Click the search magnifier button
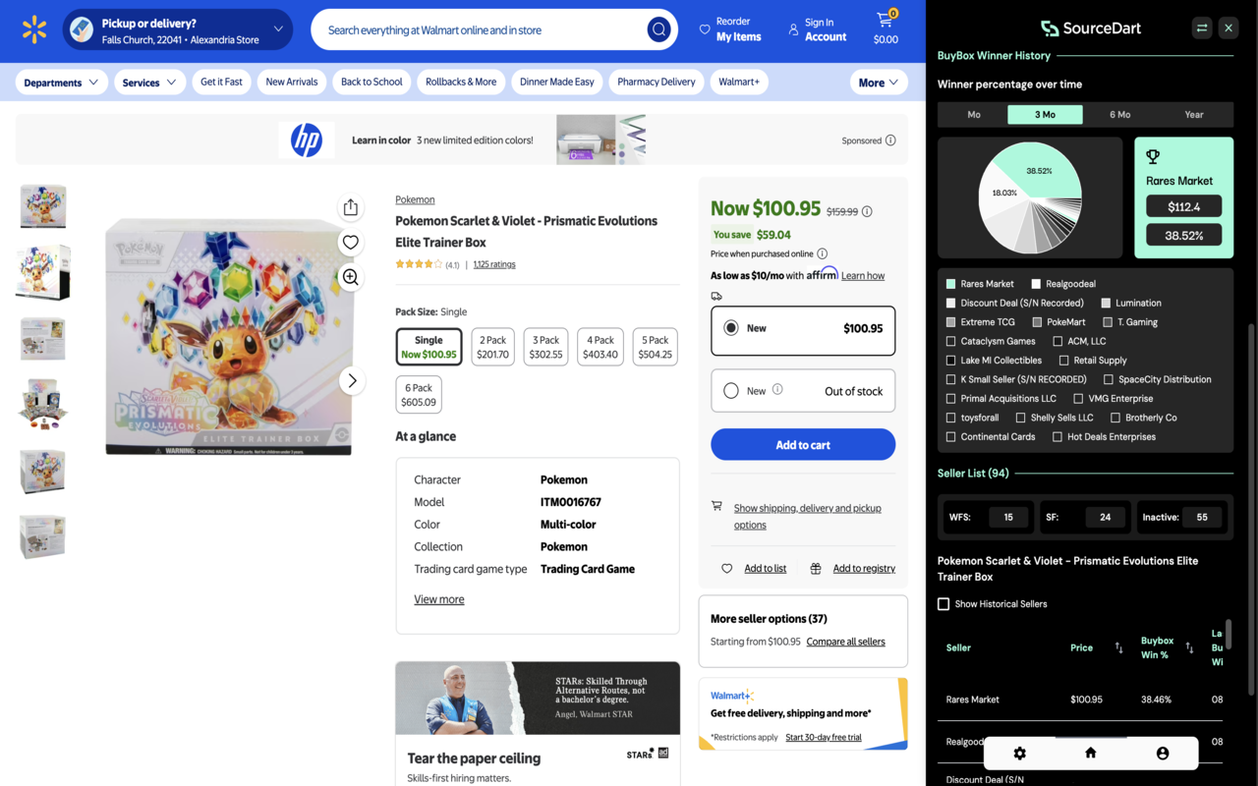 (x=658, y=29)
